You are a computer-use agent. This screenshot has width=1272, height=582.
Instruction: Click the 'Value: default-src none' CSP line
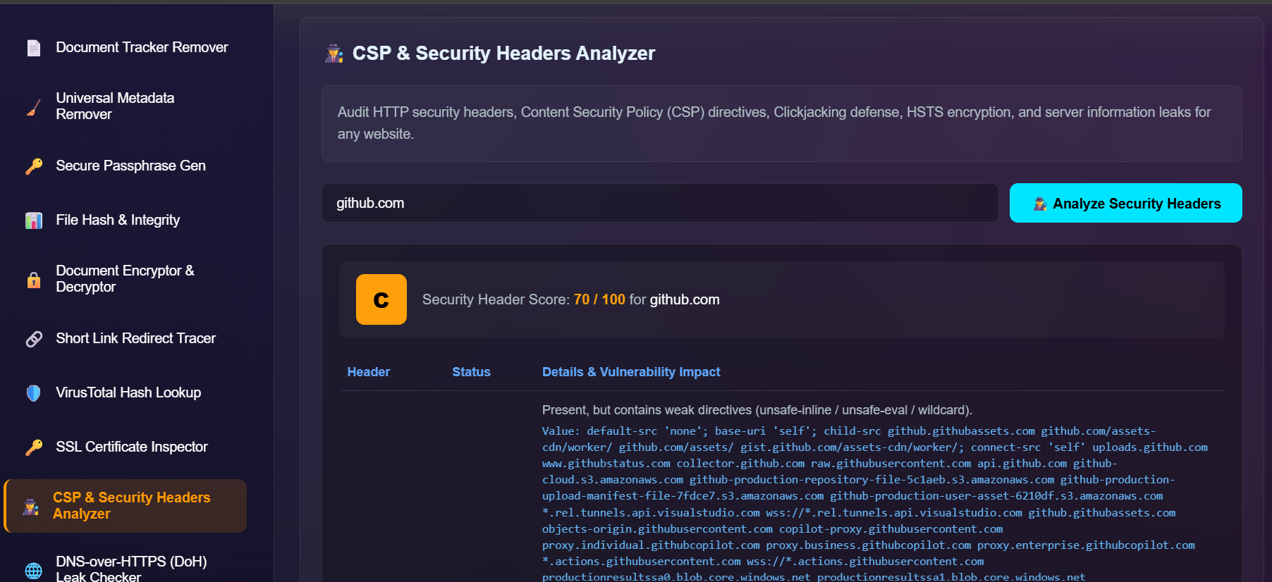point(849,431)
